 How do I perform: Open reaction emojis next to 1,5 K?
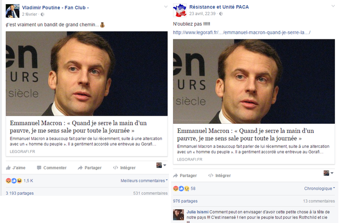[14, 181]
